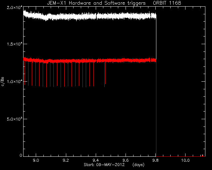Click the 5.0×10³ y-axis tick label
This screenshot has width=212, height=170.
click(x=15, y=119)
